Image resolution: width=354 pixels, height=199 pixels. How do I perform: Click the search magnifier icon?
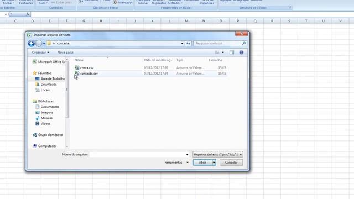pyautogui.click(x=244, y=43)
